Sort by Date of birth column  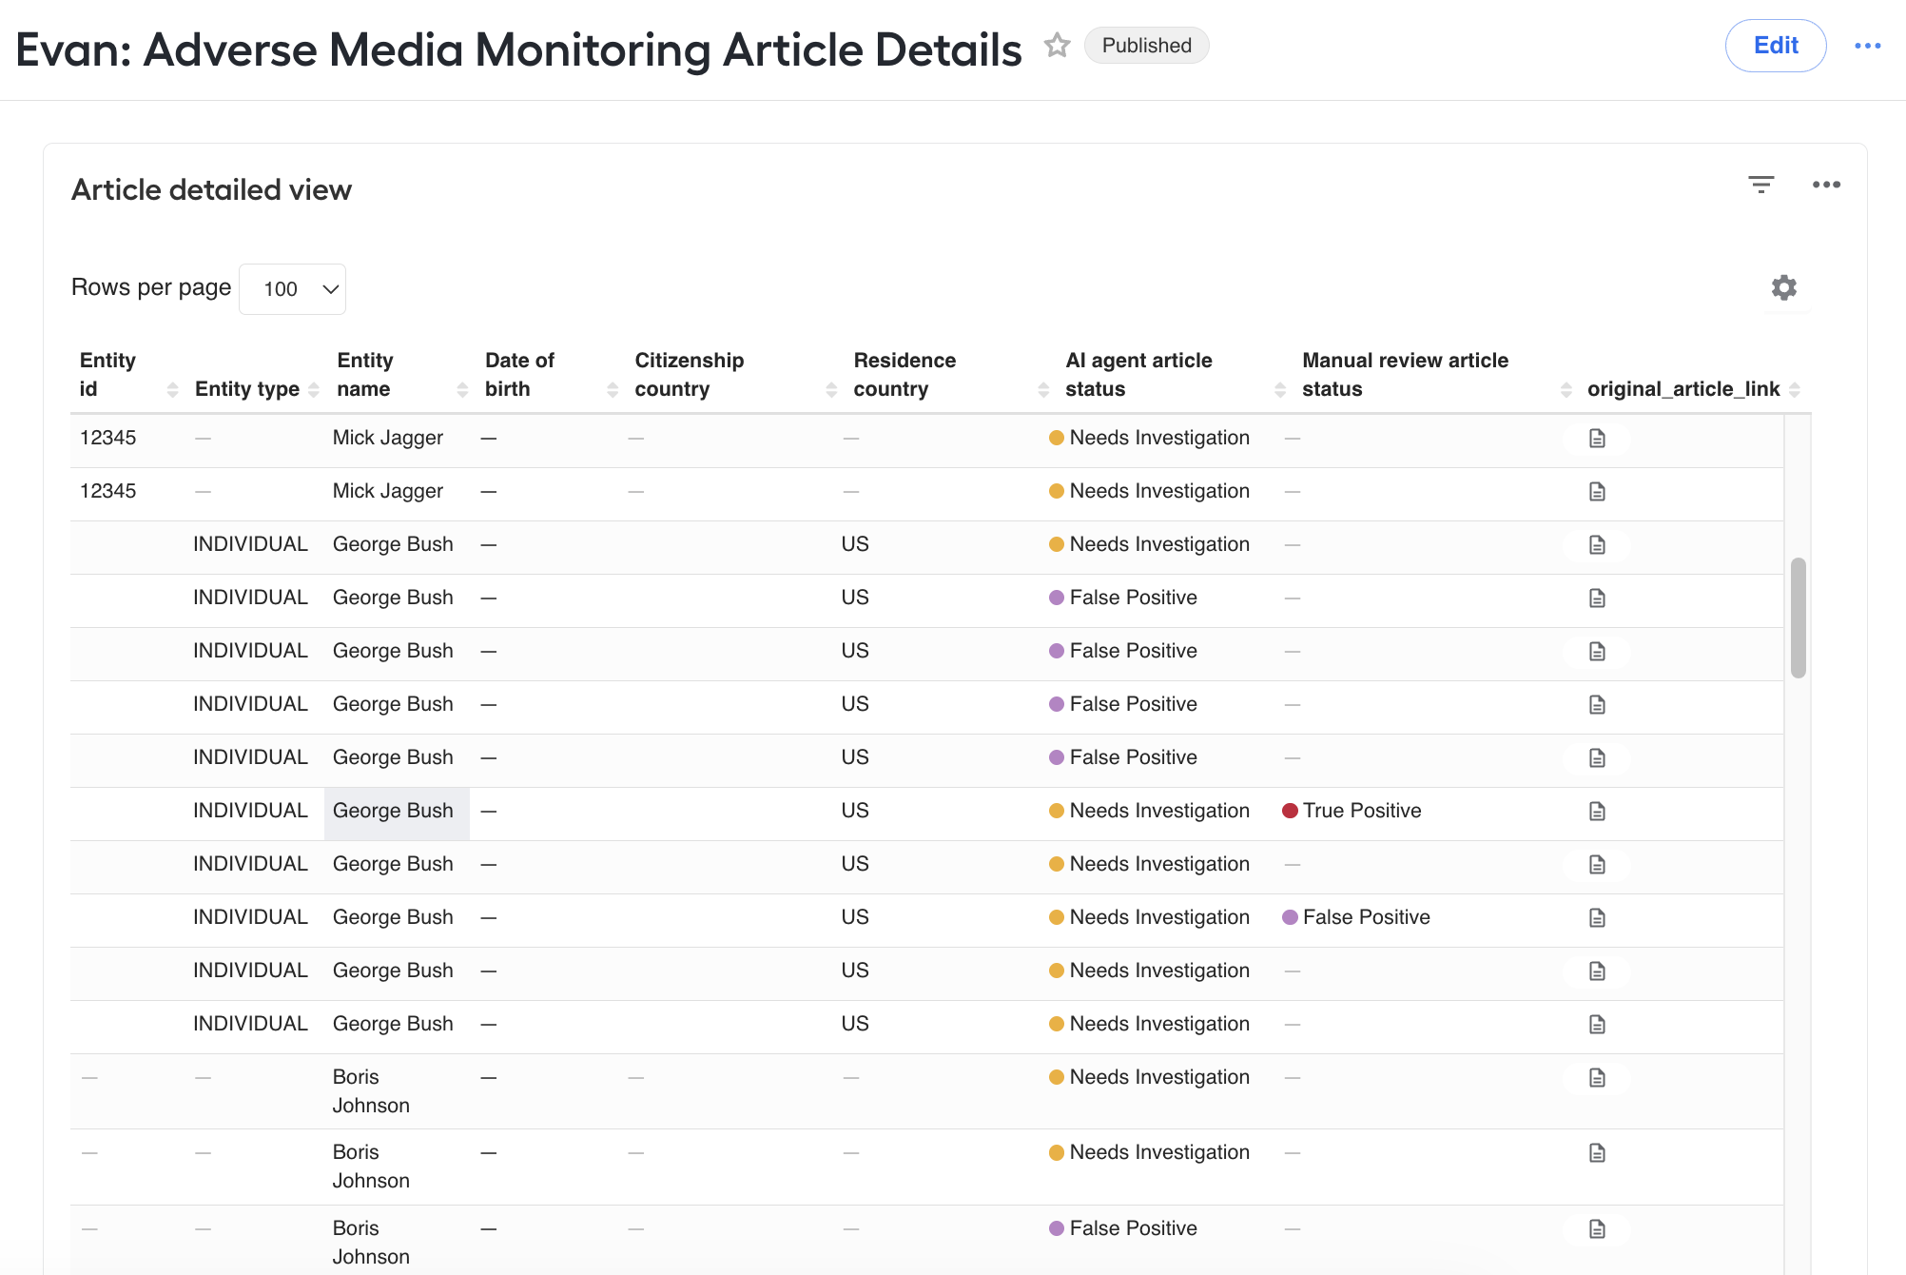[613, 389]
